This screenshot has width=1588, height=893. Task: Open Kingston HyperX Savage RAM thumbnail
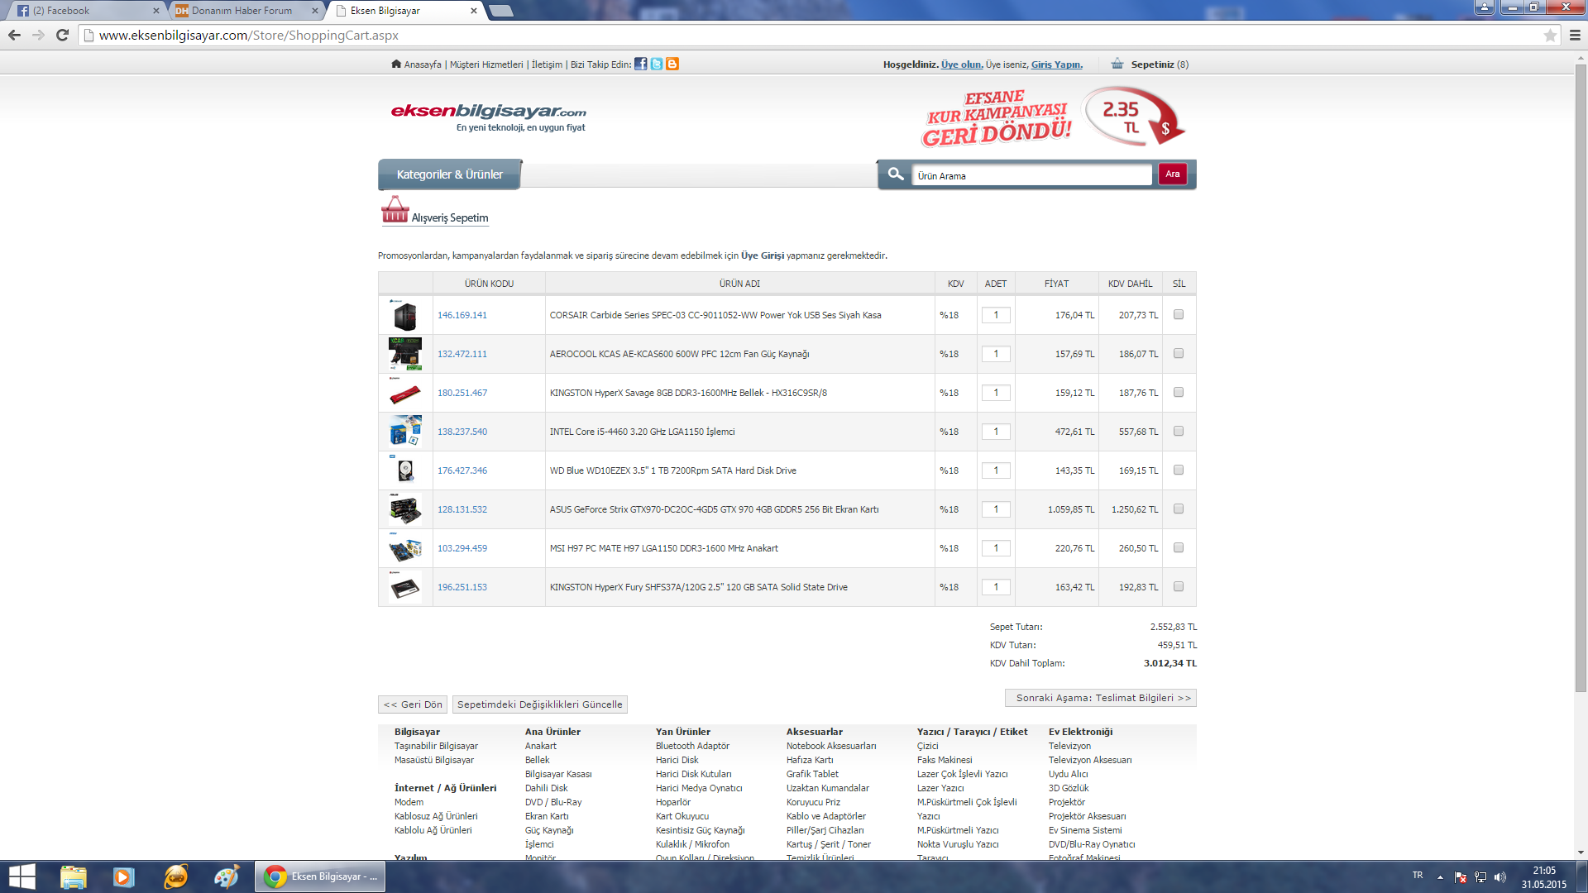405,393
